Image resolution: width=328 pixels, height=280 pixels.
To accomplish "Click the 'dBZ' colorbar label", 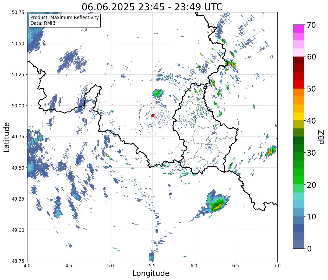I will [x=321, y=136].
